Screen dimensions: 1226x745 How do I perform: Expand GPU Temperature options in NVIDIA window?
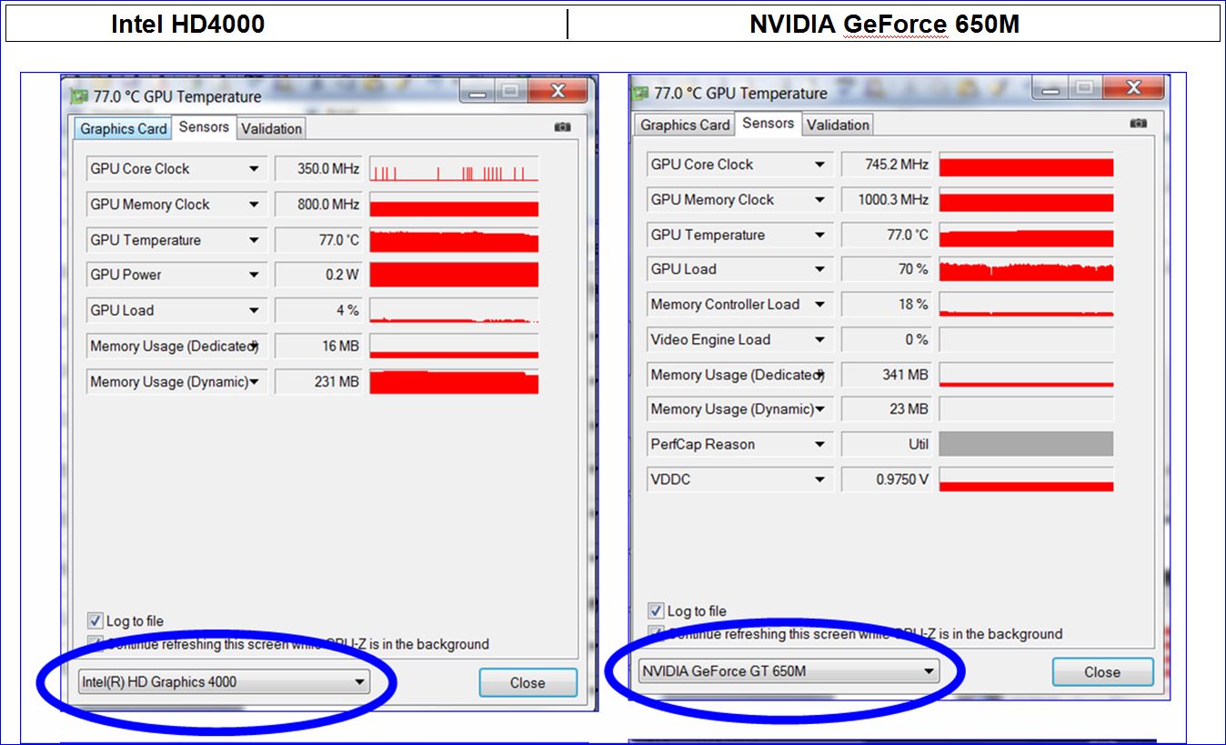(819, 235)
